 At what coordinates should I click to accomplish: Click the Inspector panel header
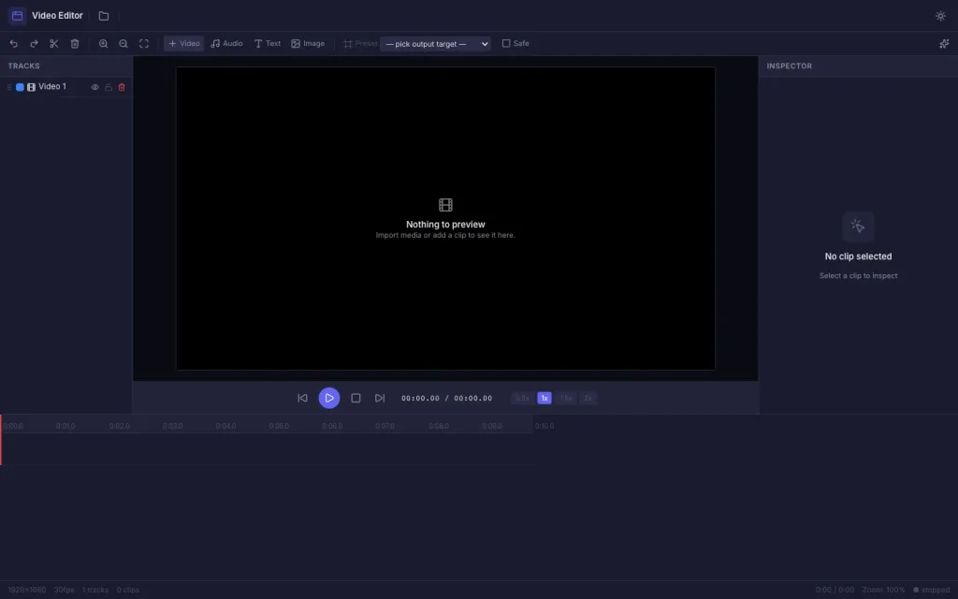(859, 66)
